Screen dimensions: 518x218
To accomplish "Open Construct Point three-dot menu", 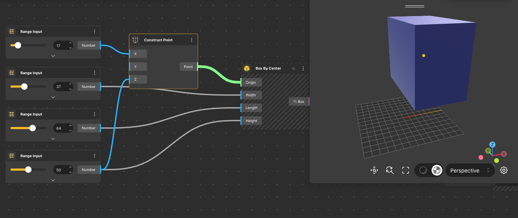I will pyautogui.click(x=192, y=40).
